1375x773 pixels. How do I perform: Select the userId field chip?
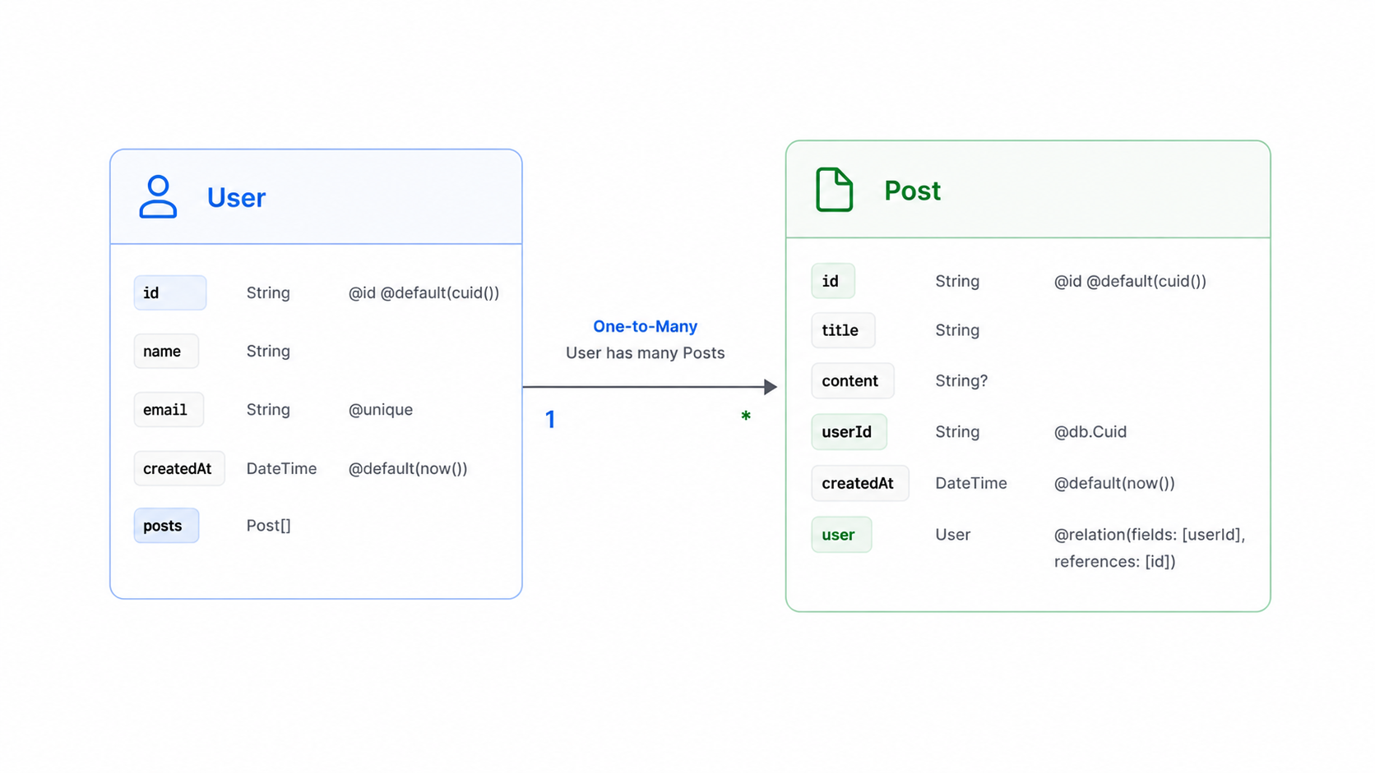[850, 432]
